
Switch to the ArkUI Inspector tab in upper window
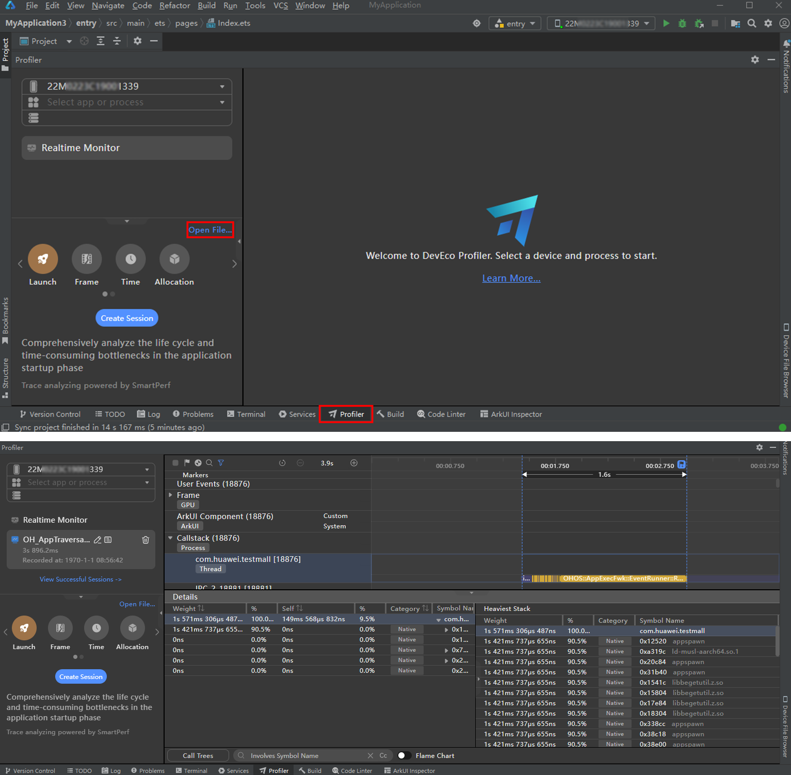pos(511,414)
